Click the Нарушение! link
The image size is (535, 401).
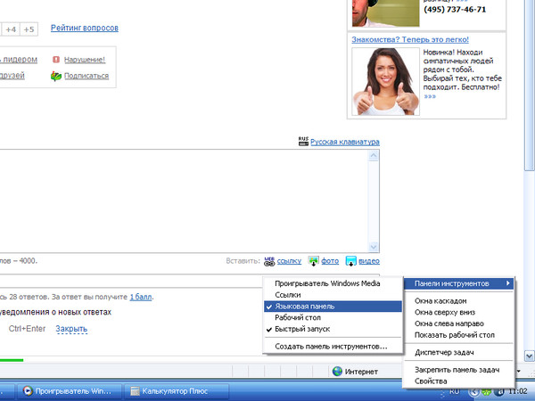click(x=85, y=60)
